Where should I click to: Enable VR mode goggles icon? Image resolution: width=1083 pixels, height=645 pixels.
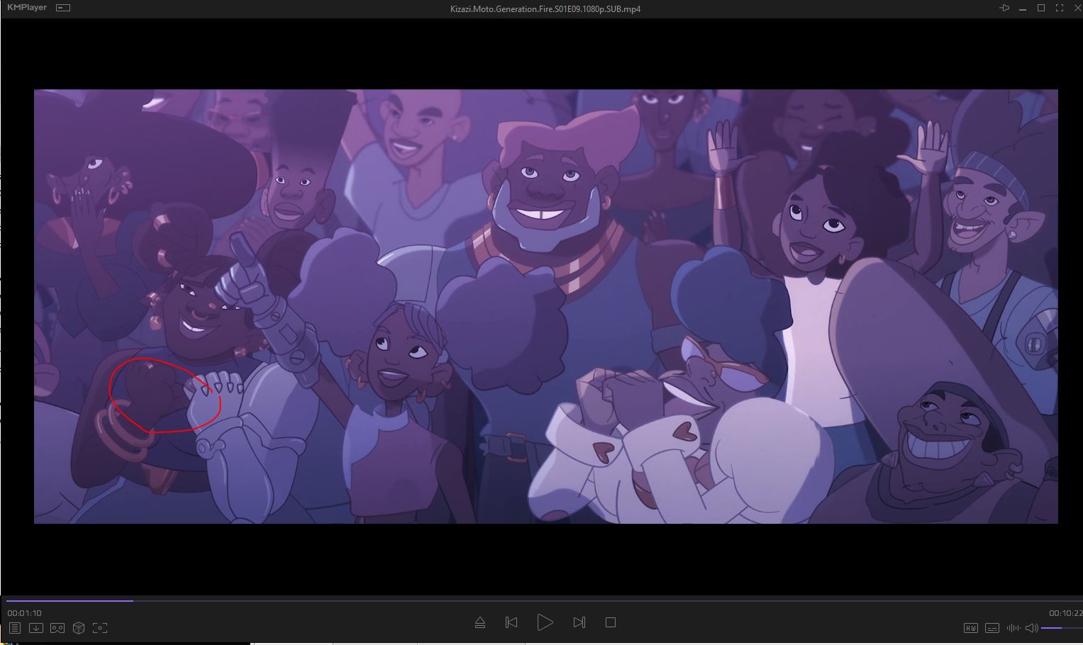coord(57,628)
